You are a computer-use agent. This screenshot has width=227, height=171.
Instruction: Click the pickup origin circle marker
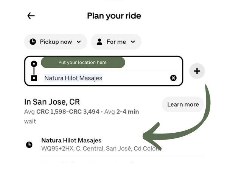[x=34, y=64]
